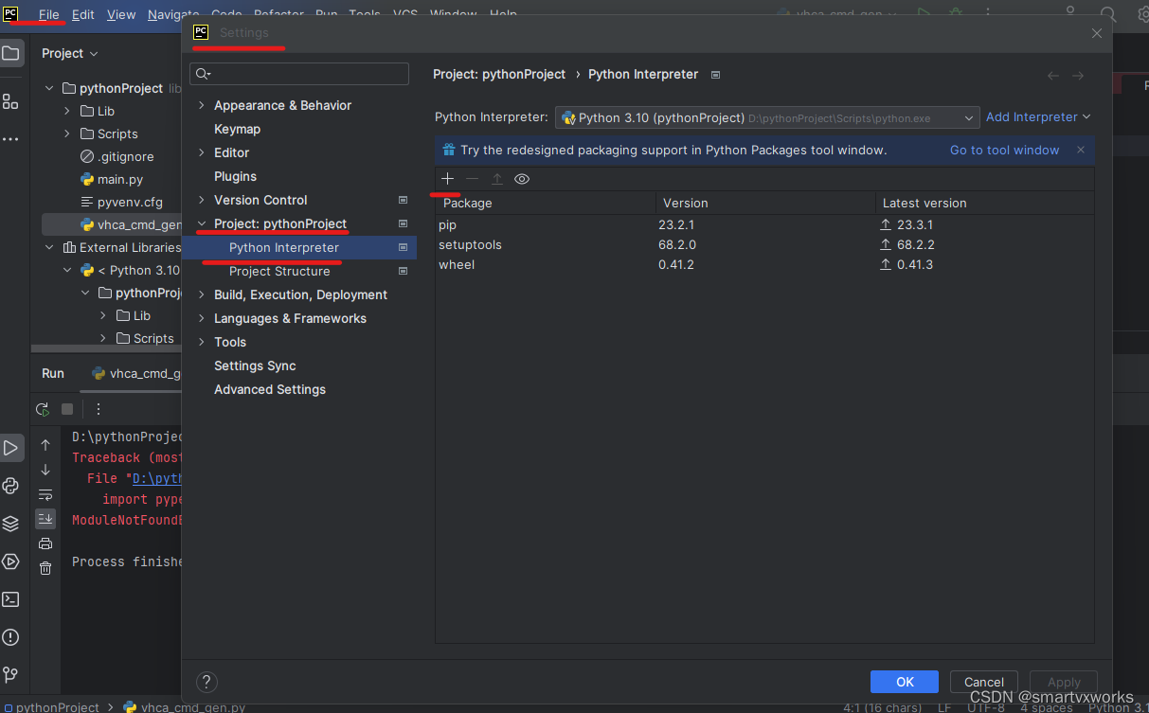Collapse Project: pythonProject settings section

tap(201, 223)
